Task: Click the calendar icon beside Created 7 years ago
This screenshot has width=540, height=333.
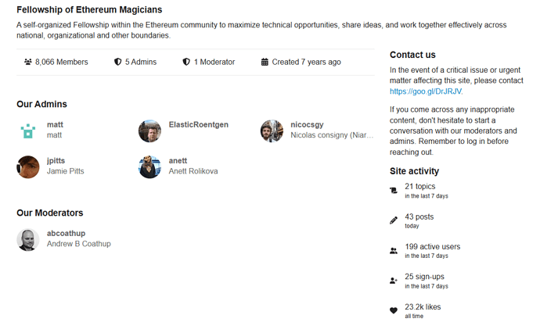Action: click(x=265, y=62)
